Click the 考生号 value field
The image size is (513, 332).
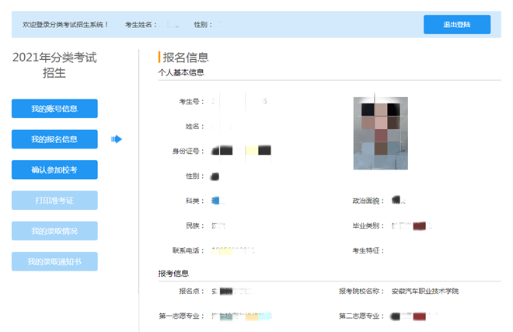[x=239, y=102]
